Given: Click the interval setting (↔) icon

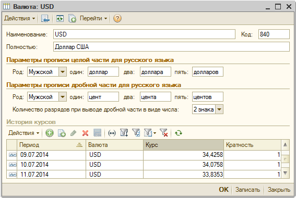Looking at the screenshot, I should coord(112,133).
